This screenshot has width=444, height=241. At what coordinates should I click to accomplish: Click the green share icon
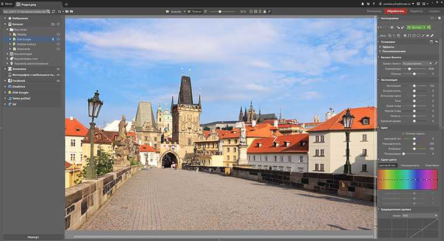[x=429, y=27]
